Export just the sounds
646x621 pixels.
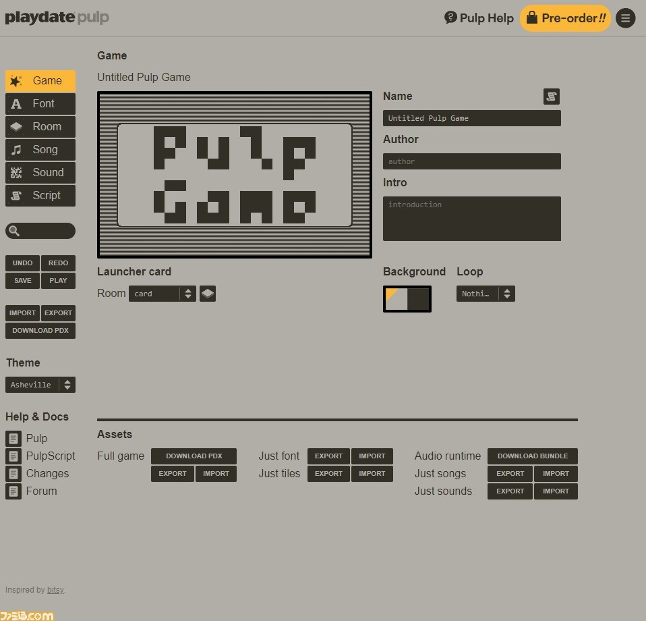510,491
